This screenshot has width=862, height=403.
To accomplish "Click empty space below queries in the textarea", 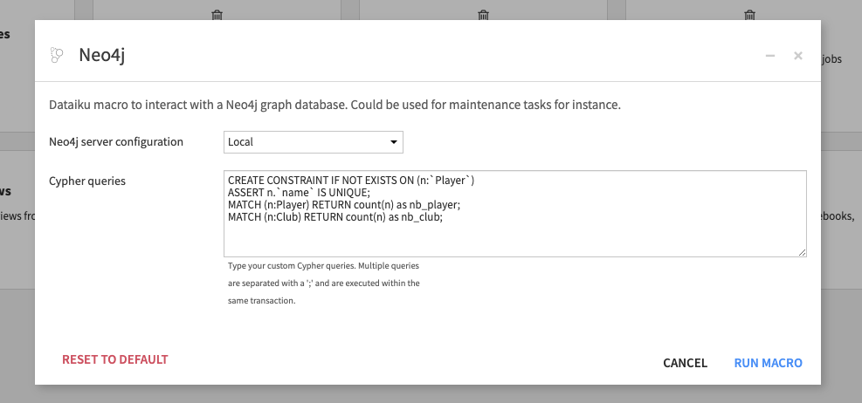I will (514, 239).
